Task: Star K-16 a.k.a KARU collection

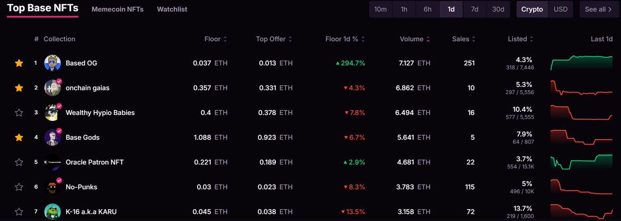Action: (19, 212)
